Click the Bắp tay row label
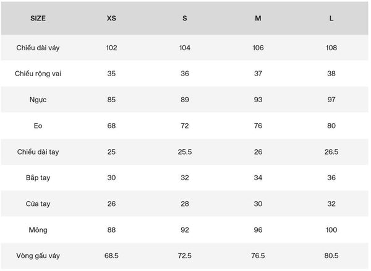Screen dimensions: 371x271 tap(38, 178)
